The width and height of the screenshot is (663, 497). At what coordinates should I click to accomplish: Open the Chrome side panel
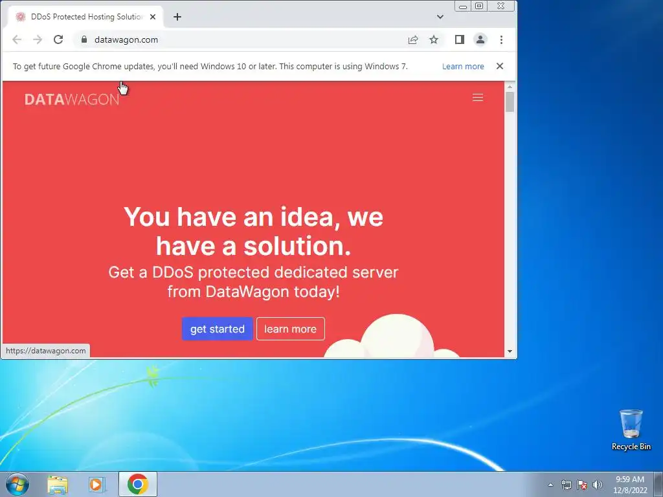pyautogui.click(x=460, y=39)
